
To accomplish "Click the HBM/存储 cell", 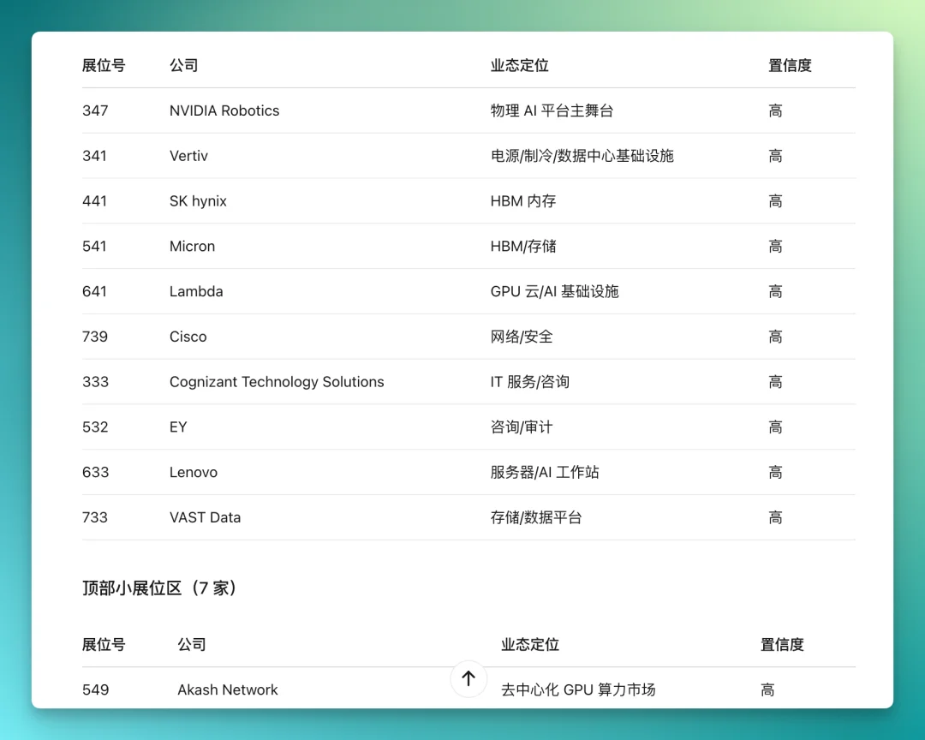I will point(523,246).
